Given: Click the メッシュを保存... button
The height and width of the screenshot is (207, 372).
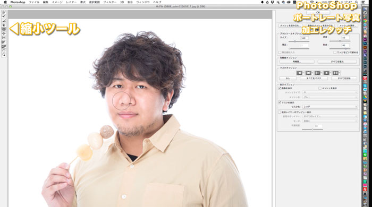Looking at the screenshot, I should click(348, 25).
